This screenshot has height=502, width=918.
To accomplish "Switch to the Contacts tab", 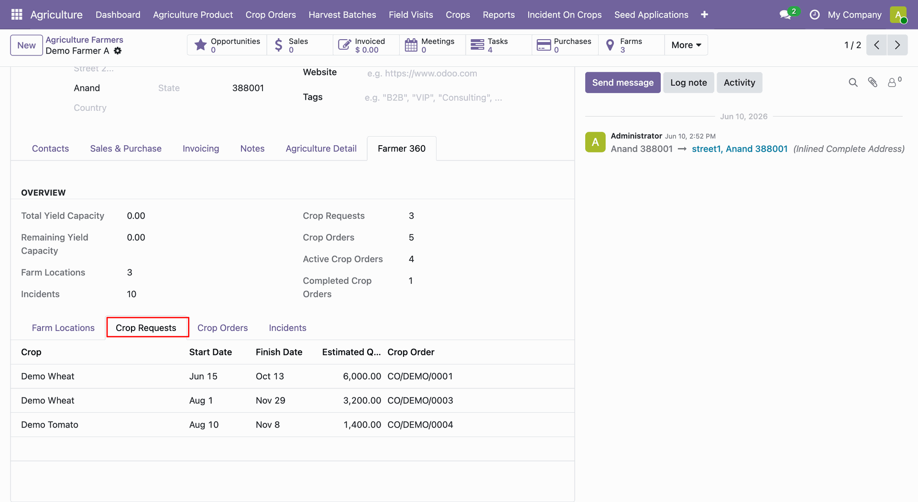I will point(50,149).
